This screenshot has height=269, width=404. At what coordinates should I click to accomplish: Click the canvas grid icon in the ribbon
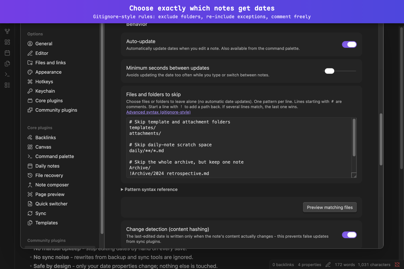[x=7, y=42]
